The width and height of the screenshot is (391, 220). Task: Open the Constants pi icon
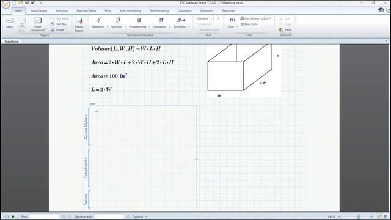click(x=161, y=20)
